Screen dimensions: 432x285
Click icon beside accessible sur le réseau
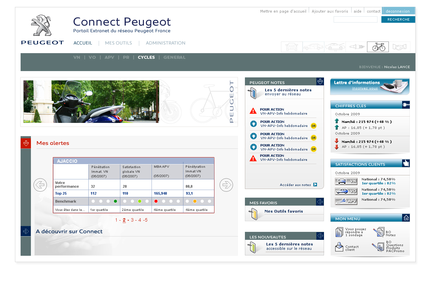tap(253, 247)
